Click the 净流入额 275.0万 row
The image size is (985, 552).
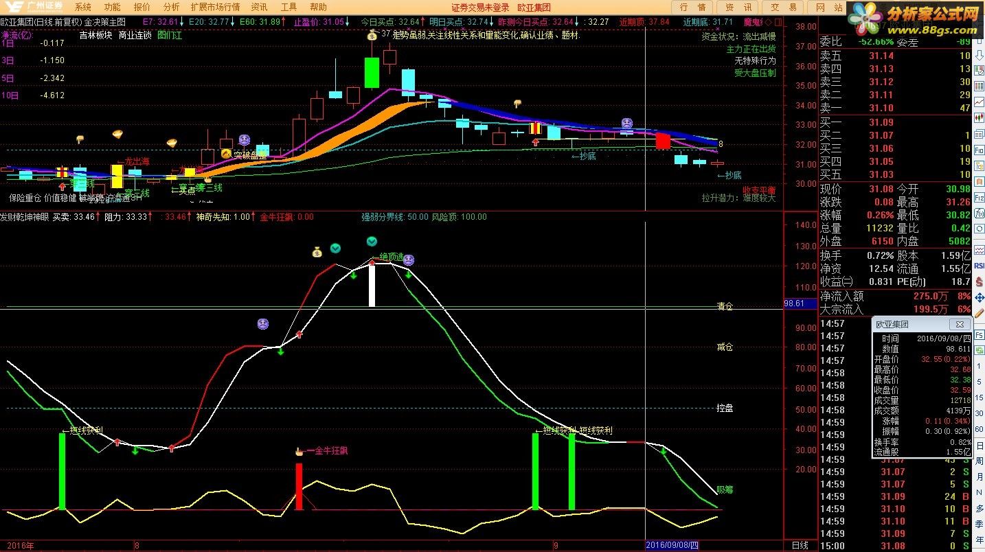click(895, 297)
